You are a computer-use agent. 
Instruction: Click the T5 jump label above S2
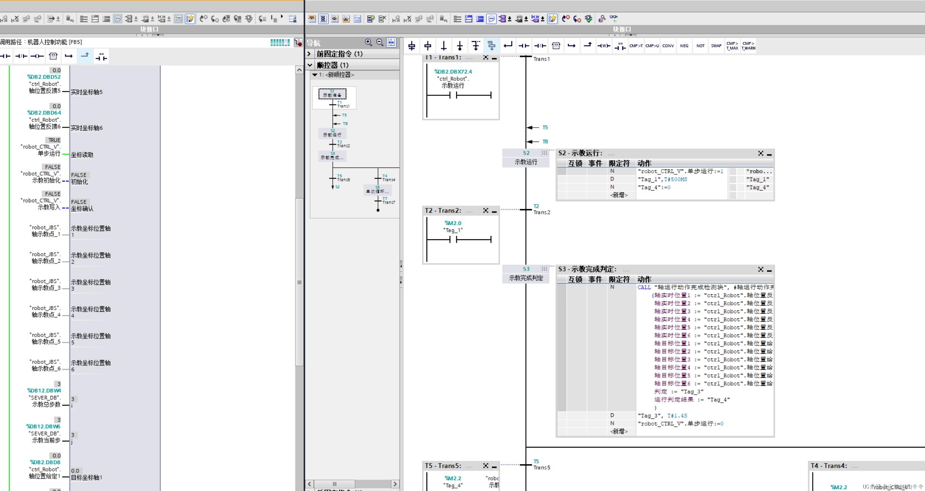[545, 128]
